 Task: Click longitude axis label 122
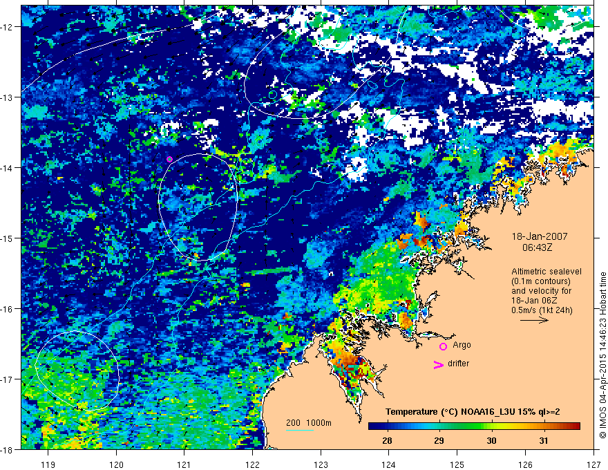tap(252, 464)
